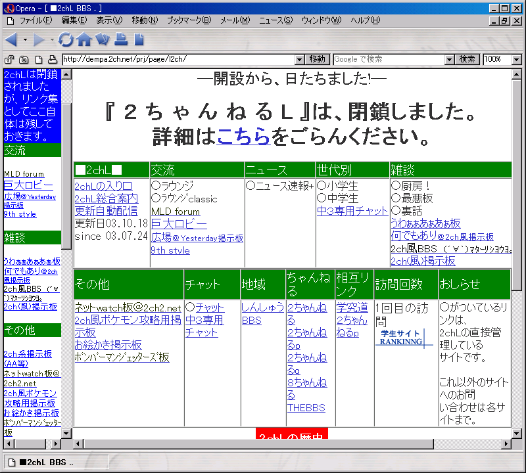Restore the inner document window
The width and height of the screenshot is (526, 473).
tap(504, 21)
